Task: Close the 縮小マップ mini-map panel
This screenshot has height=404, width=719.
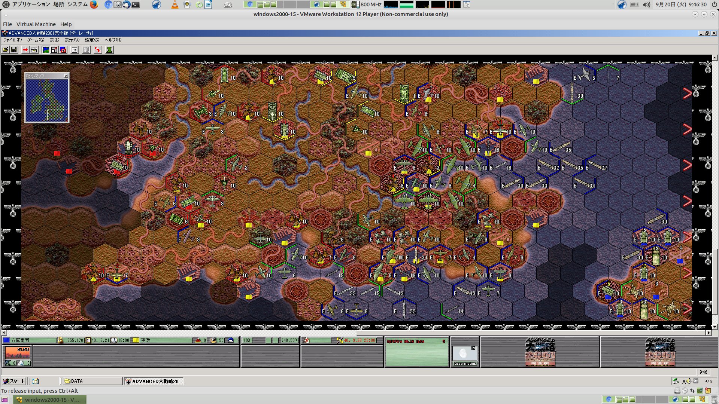Action: click(66, 76)
